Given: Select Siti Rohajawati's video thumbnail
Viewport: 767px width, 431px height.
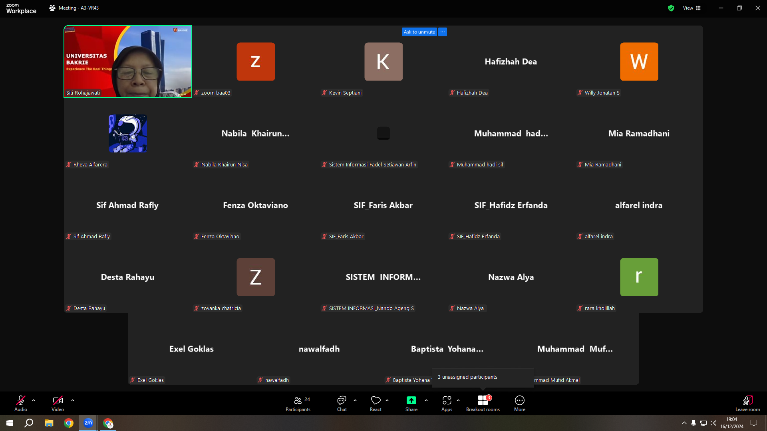Looking at the screenshot, I should (x=128, y=61).
